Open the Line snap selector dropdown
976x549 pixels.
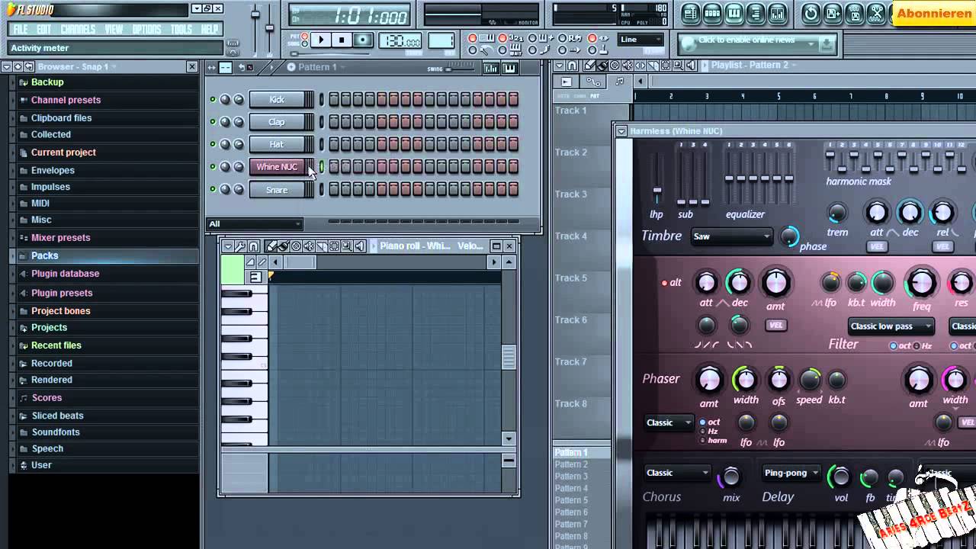[x=641, y=40]
